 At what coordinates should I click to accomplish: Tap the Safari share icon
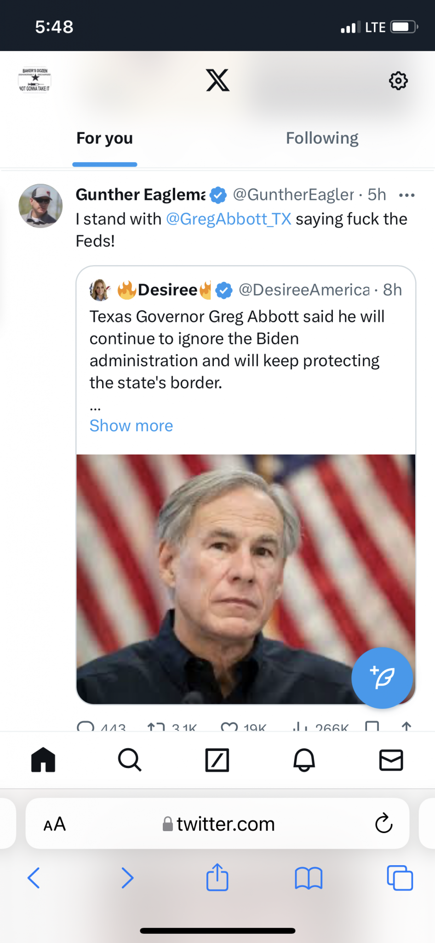point(217,878)
